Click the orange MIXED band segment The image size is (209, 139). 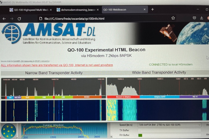[87, 97]
